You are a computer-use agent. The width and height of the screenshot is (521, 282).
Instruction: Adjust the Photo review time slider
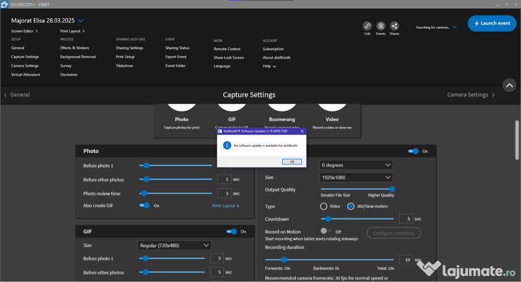tap(176, 193)
